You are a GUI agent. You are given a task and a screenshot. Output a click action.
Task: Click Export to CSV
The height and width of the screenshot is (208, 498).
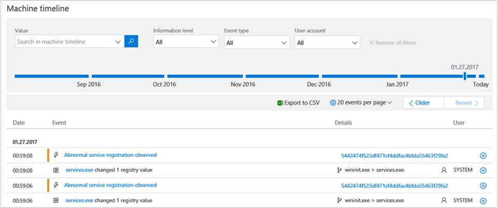pyautogui.click(x=299, y=103)
